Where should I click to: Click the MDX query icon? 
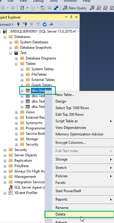point(99,8)
